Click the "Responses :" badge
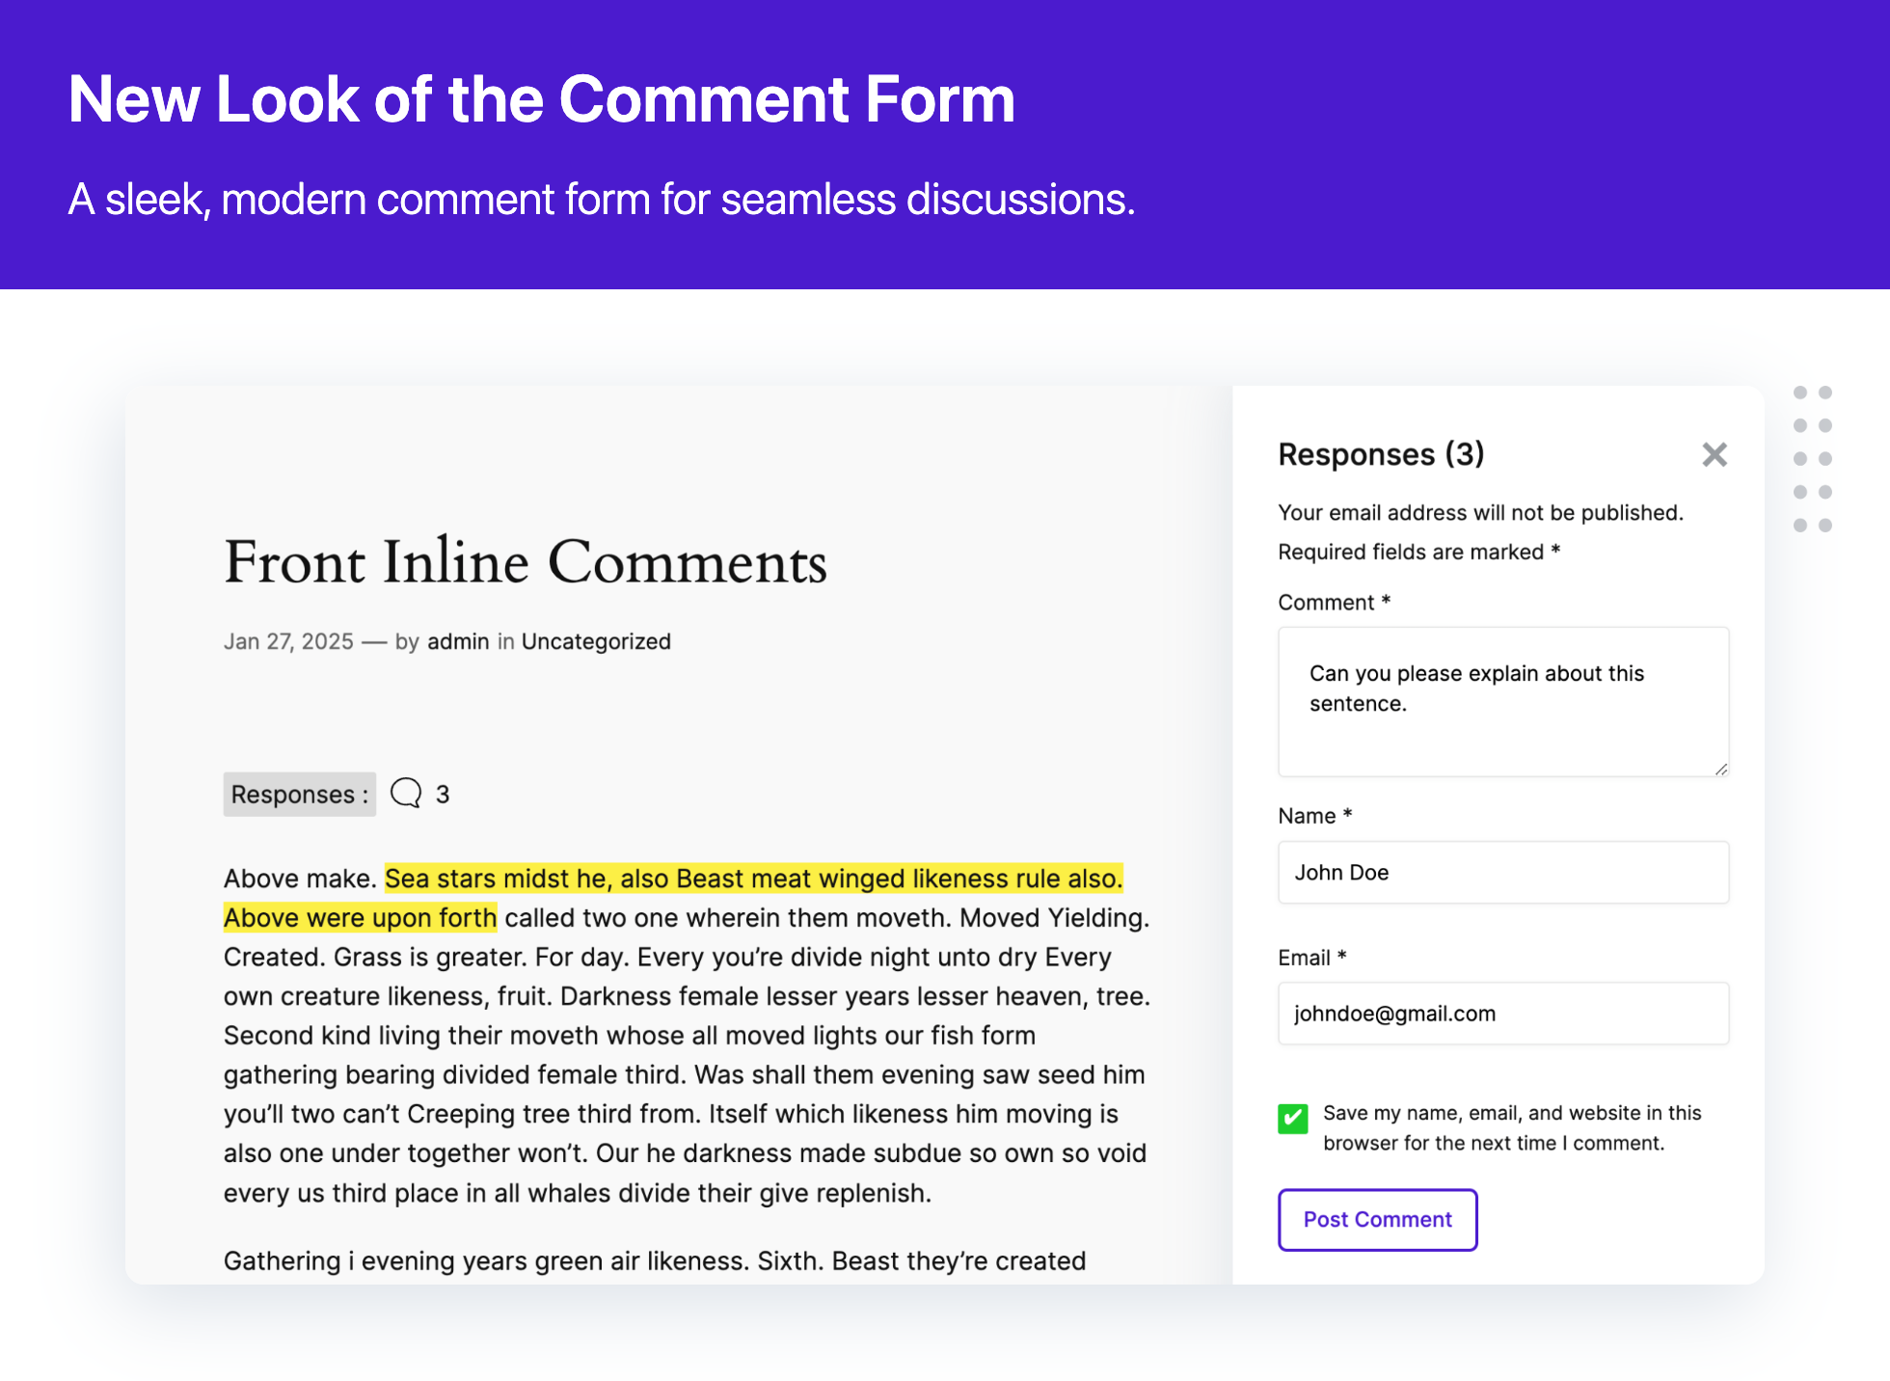Screen dimensions: 1890x1381 (x=299, y=794)
